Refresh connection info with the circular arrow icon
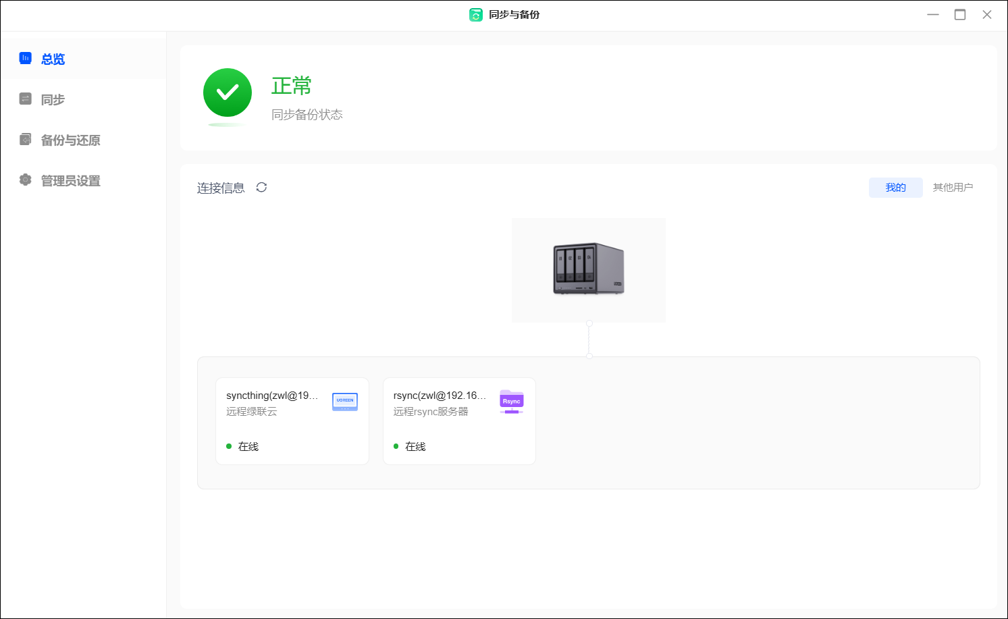 coord(262,188)
